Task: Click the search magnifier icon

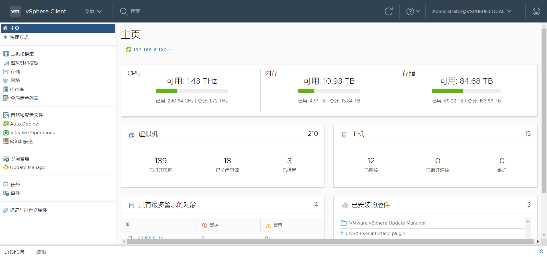Action: coord(124,11)
